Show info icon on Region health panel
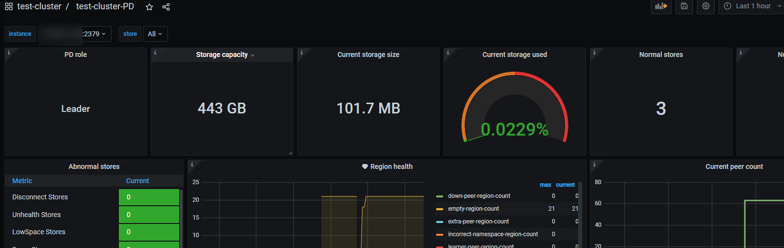This screenshot has height=248, width=784. coord(192,164)
